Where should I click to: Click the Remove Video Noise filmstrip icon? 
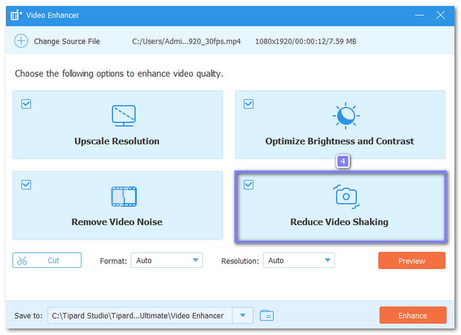coord(124,196)
